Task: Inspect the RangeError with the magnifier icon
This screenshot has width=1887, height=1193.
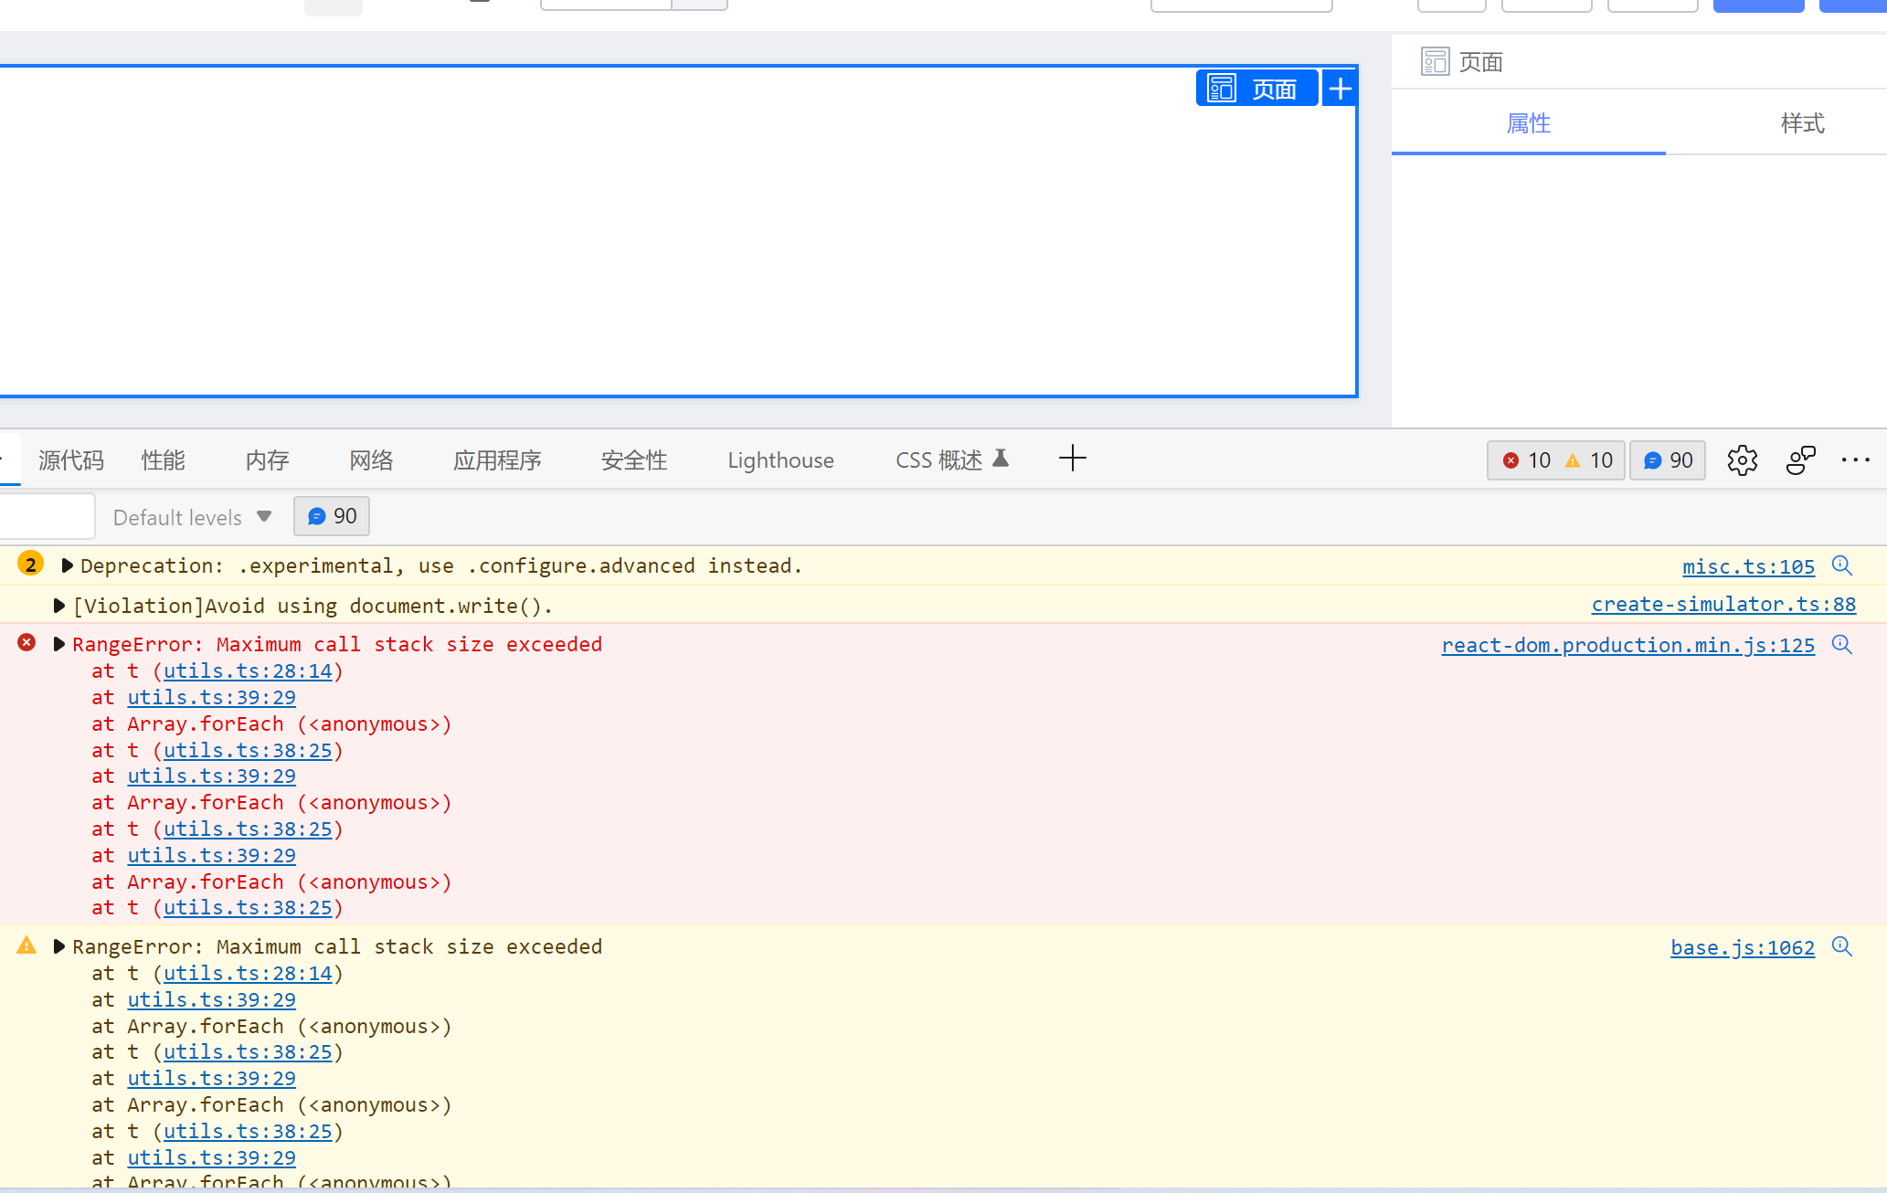Action: [1841, 644]
